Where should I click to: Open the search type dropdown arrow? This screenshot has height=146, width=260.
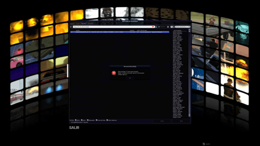[x=174, y=27]
